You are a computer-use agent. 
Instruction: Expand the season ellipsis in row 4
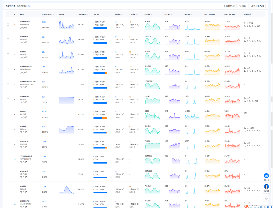click(x=263, y=71)
